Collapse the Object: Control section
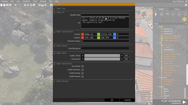 pos(54,46)
